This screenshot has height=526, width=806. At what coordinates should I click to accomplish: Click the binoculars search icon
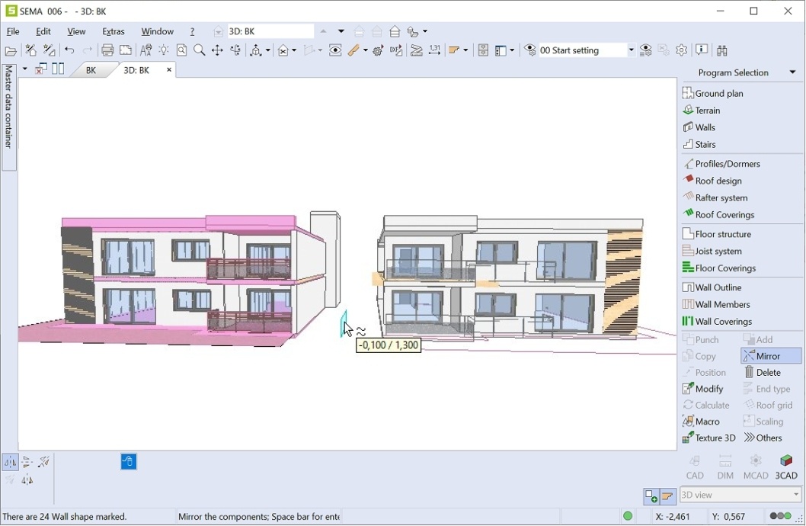coord(722,50)
